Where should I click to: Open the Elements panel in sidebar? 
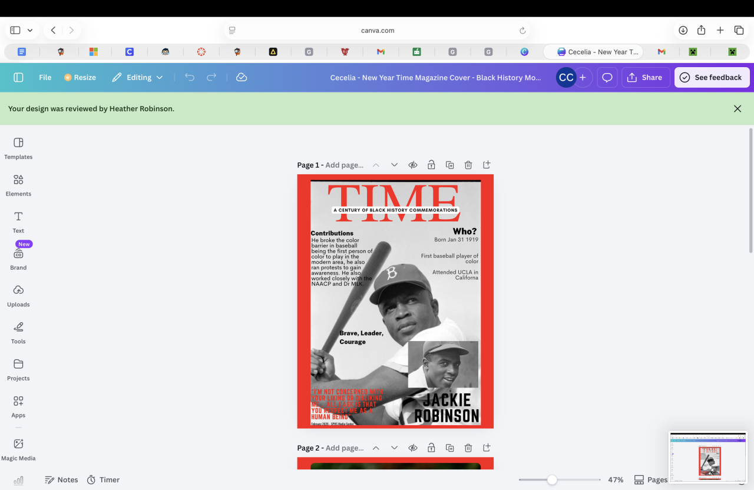point(18,184)
